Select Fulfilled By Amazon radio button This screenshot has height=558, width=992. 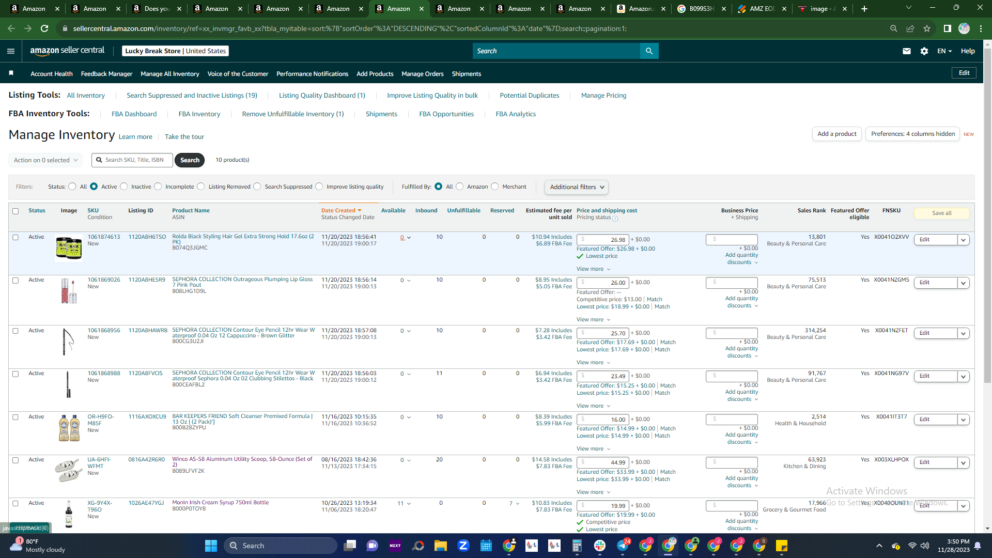click(460, 187)
